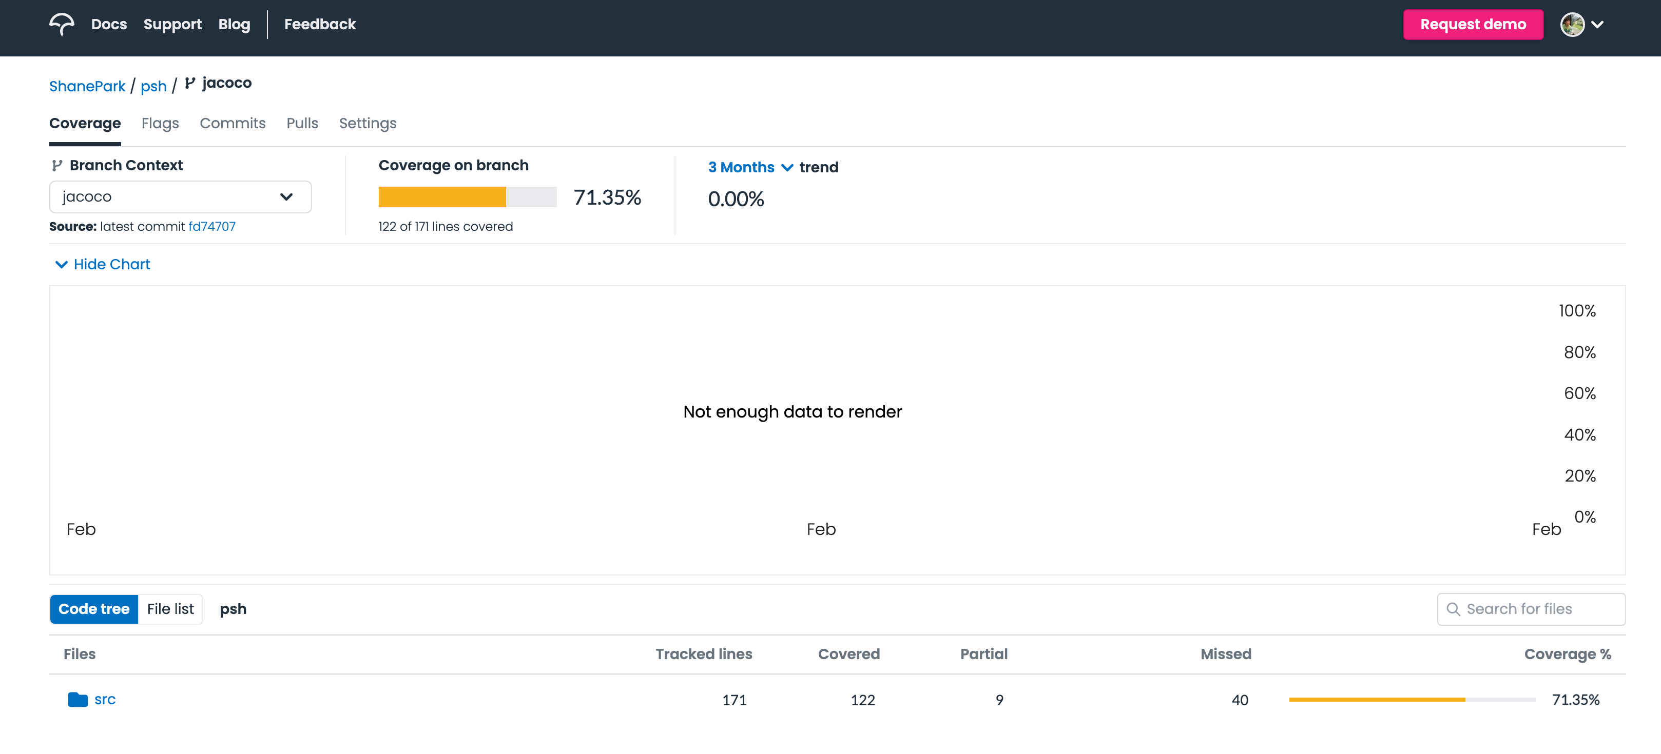The width and height of the screenshot is (1661, 754).
Task: Open the Commits tab
Action: coord(232,123)
